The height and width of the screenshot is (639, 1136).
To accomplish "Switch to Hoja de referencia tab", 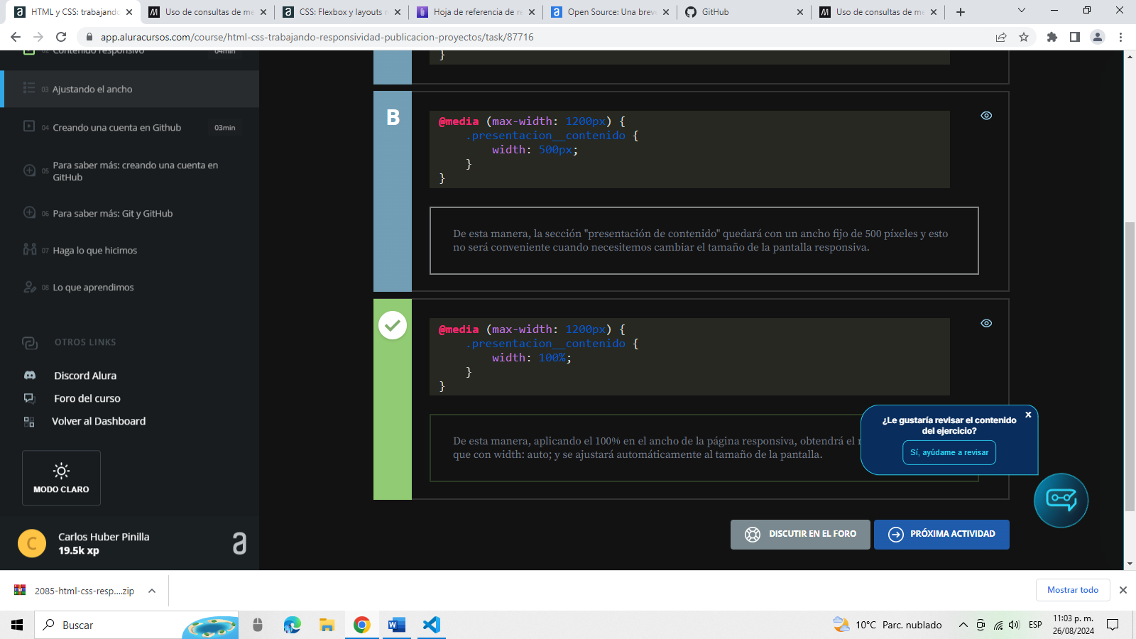I will click(x=475, y=12).
